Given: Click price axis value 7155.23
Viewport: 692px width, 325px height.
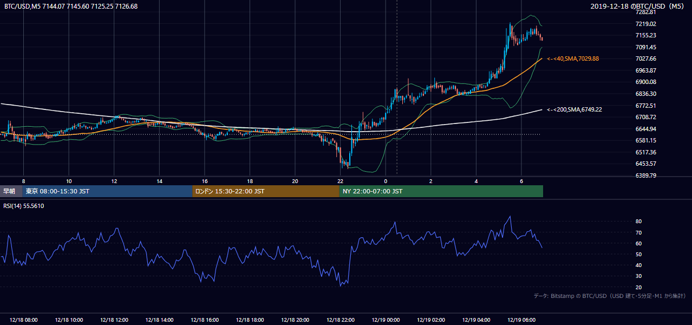Looking at the screenshot, I should click(x=645, y=35).
